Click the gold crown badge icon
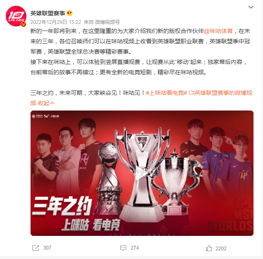The height and width of the screenshot is (259, 263). tap(69, 13)
